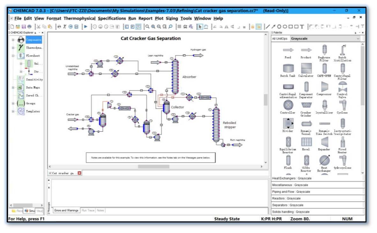Expand the Reactors : Grayscale palette group
This screenshot has height=233, width=377.
tap(317, 198)
